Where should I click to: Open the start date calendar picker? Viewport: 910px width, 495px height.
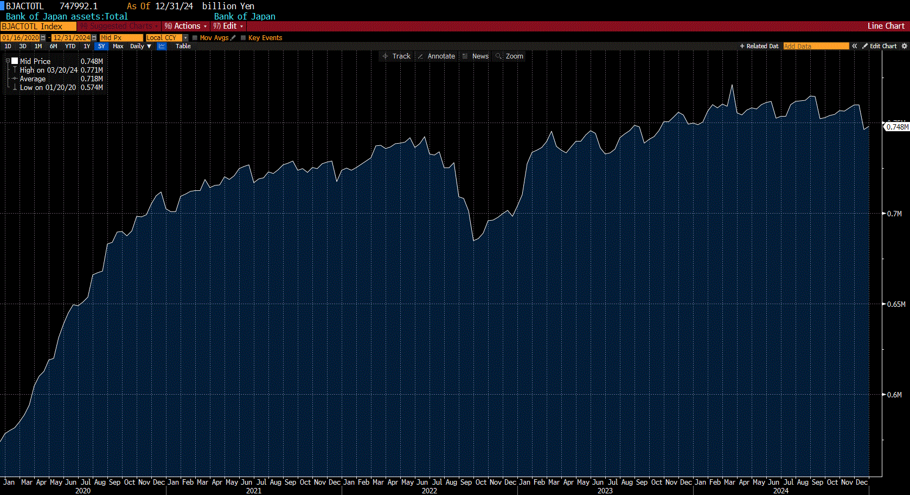pyautogui.click(x=42, y=38)
